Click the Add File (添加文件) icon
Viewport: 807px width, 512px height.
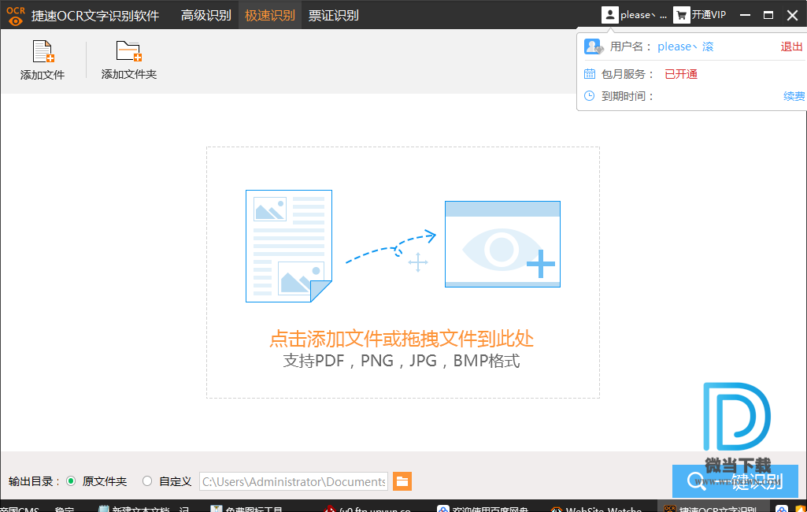(x=43, y=51)
